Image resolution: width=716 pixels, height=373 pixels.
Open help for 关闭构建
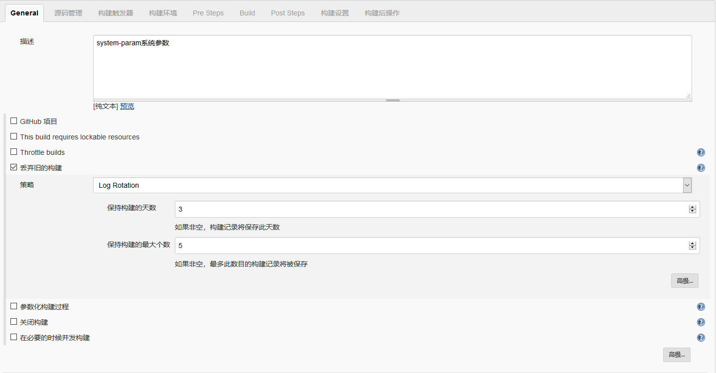click(x=701, y=323)
